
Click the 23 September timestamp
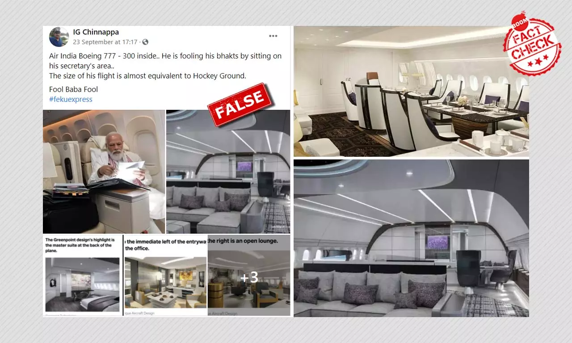[105, 42]
